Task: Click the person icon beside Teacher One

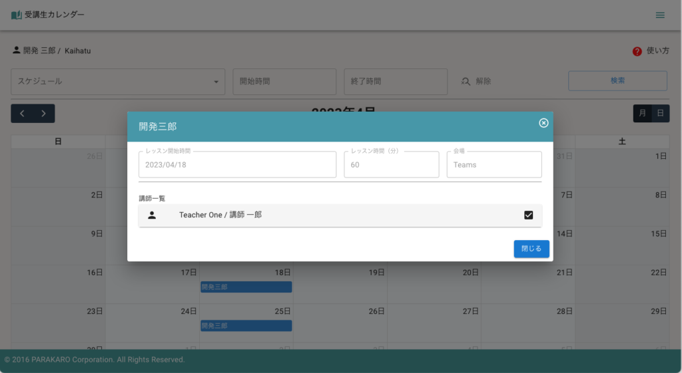Action: coord(152,215)
